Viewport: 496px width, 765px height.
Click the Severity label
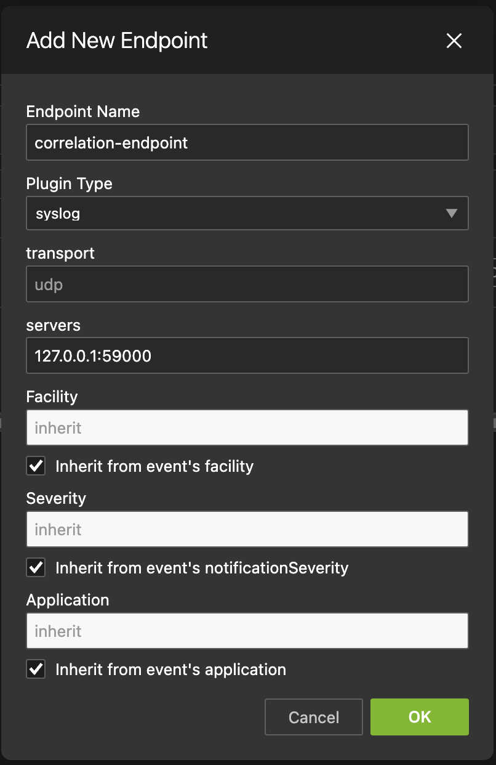[56, 498]
